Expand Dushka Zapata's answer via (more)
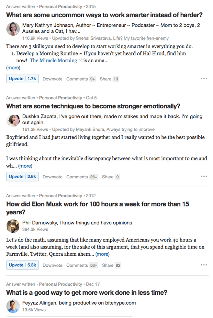Viewport: 213px width, 318px height. click(25, 166)
